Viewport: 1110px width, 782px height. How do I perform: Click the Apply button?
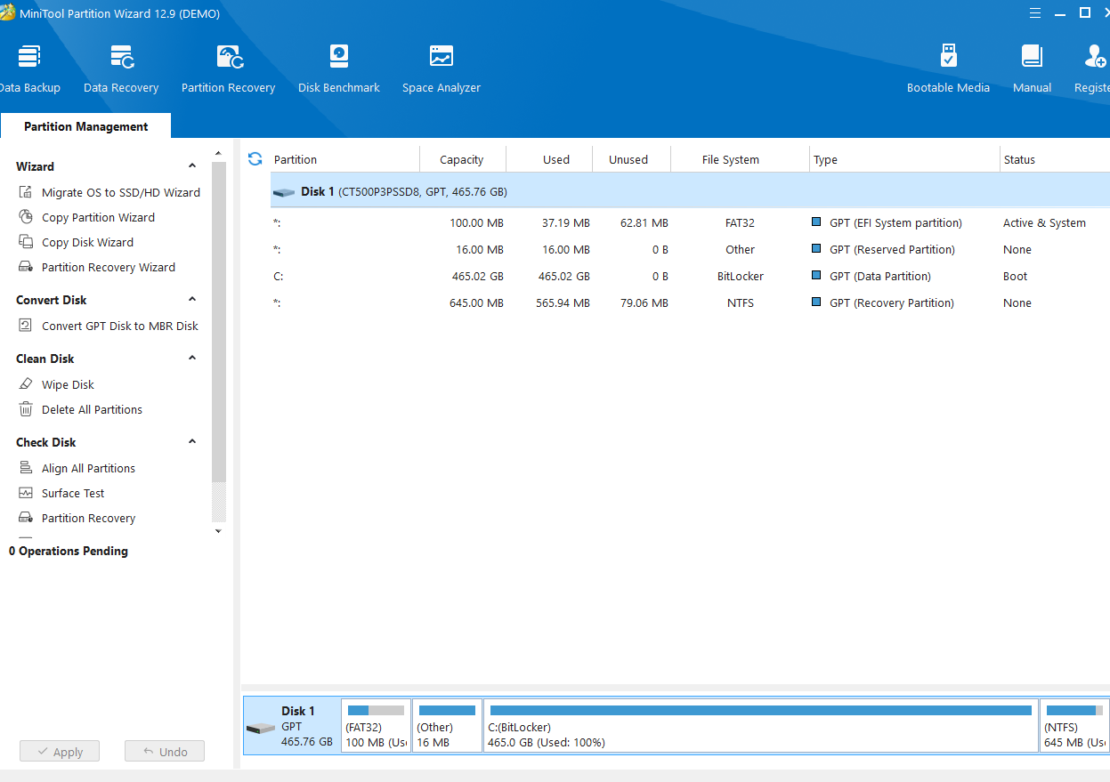[x=60, y=752]
